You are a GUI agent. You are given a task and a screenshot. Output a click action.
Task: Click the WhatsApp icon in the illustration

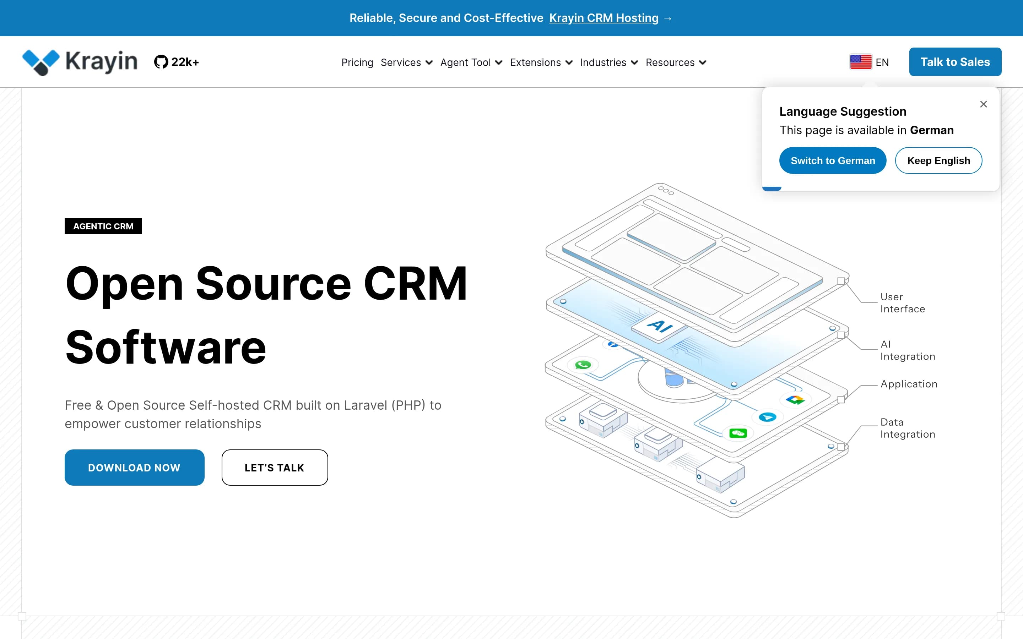click(x=583, y=365)
